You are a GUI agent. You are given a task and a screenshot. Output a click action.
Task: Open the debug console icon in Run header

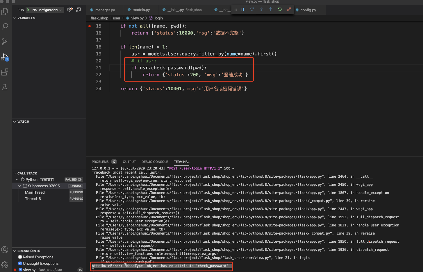pos(78,10)
